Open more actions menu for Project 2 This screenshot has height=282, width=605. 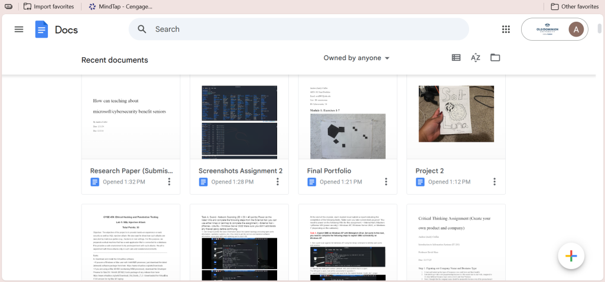pyautogui.click(x=495, y=182)
